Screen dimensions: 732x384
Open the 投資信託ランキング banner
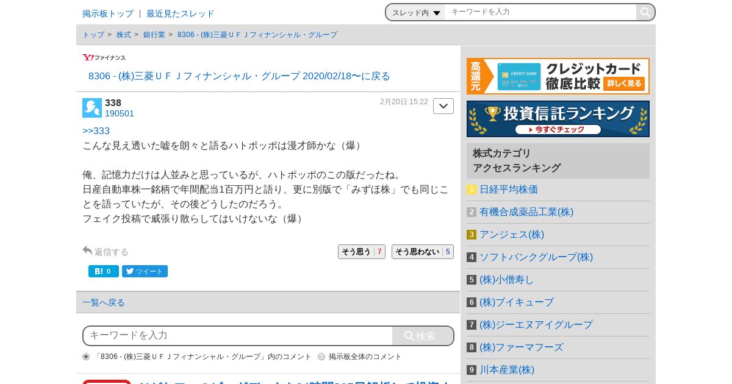click(x=558, y=119)
